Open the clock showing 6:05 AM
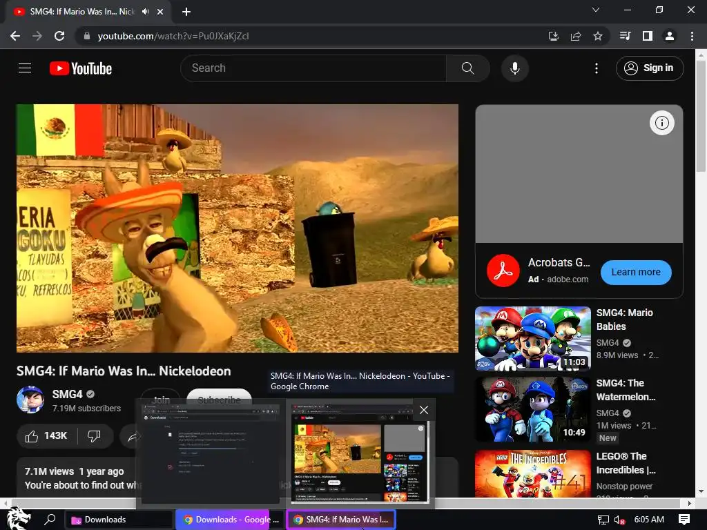This screenshot has width=707, height=530. 649,520
